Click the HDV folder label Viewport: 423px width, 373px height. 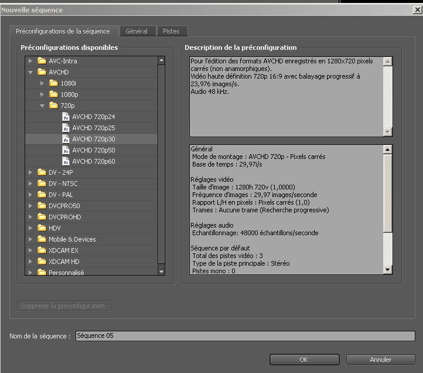54,228
